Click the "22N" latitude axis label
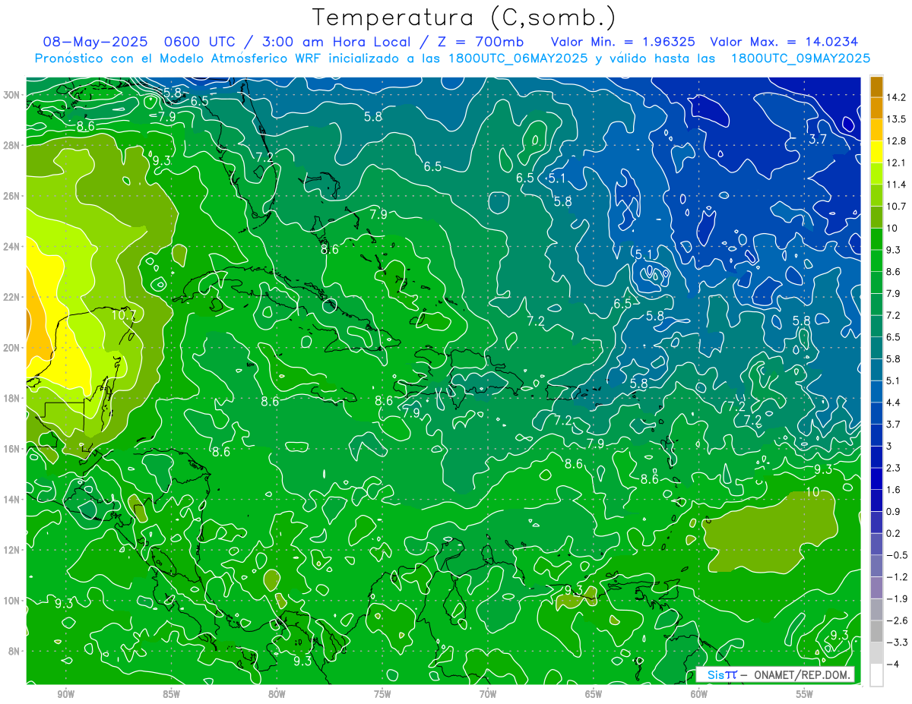This screenshot has width=912, height=704. [12, 297]
